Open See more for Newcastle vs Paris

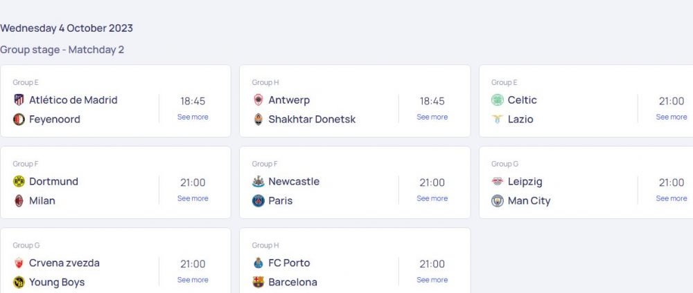tap(432, 198)
